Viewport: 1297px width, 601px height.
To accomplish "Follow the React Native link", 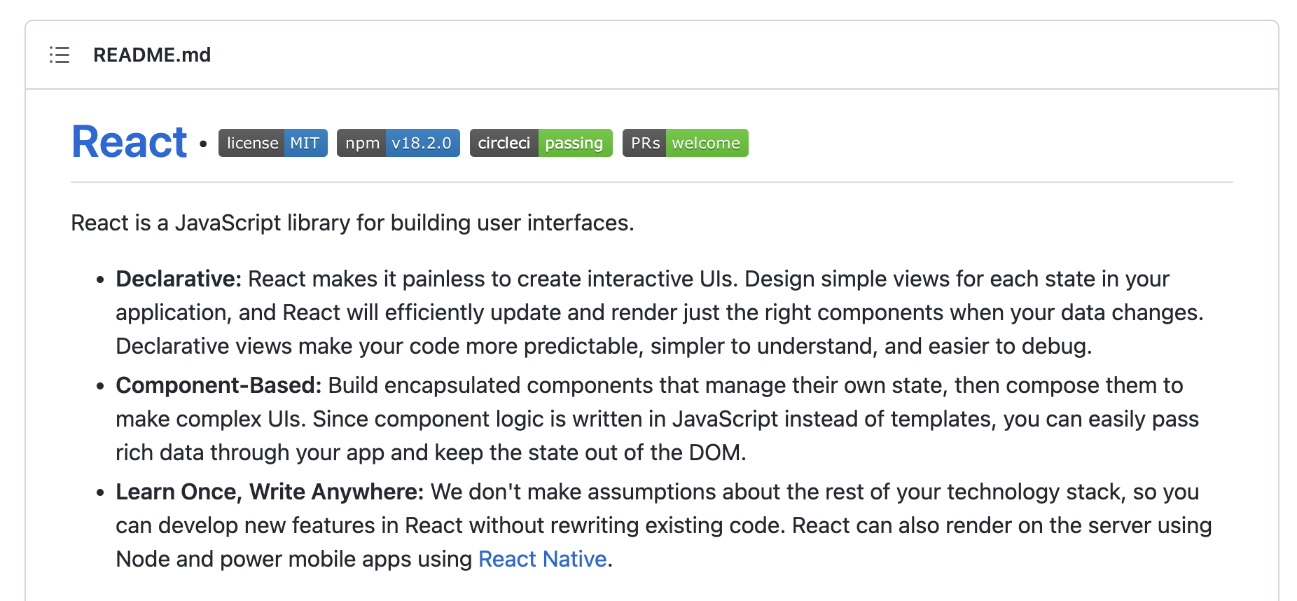I will [542, 559].
